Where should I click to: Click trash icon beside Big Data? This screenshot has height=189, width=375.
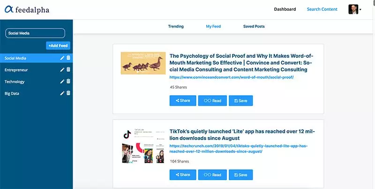point(68,93)
